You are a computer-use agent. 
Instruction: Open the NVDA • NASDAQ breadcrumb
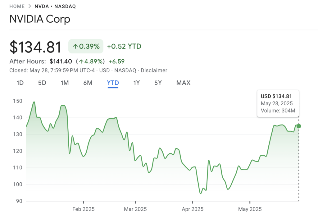[55, 6]
